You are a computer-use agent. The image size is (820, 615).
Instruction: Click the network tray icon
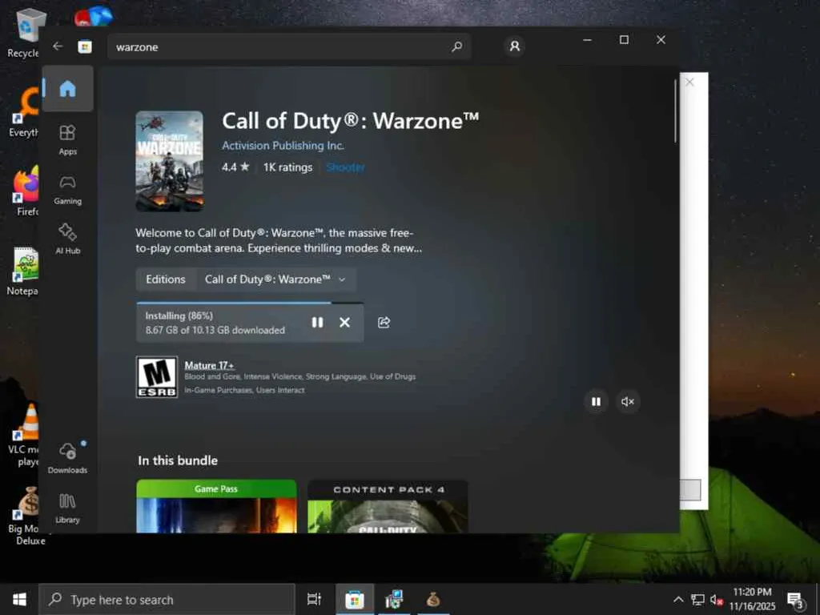(697, 599)
